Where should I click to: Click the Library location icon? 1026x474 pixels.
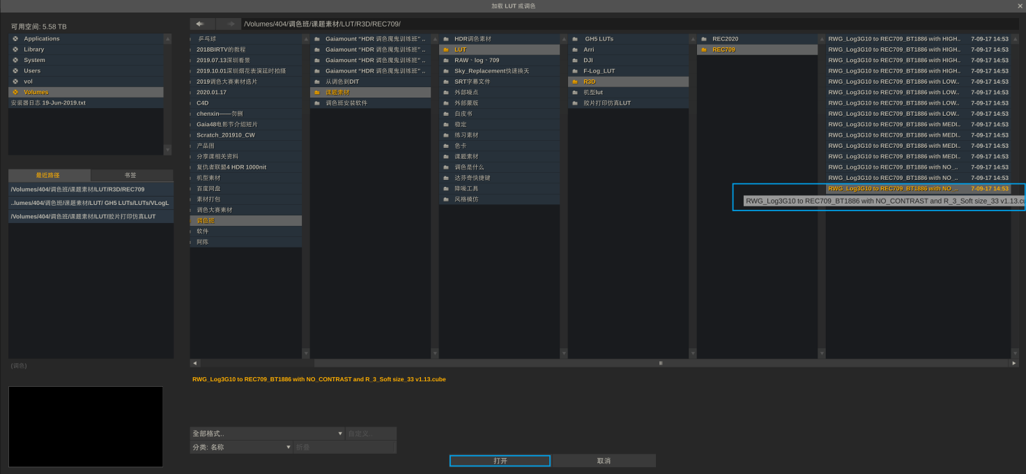(x=15, y=49)
